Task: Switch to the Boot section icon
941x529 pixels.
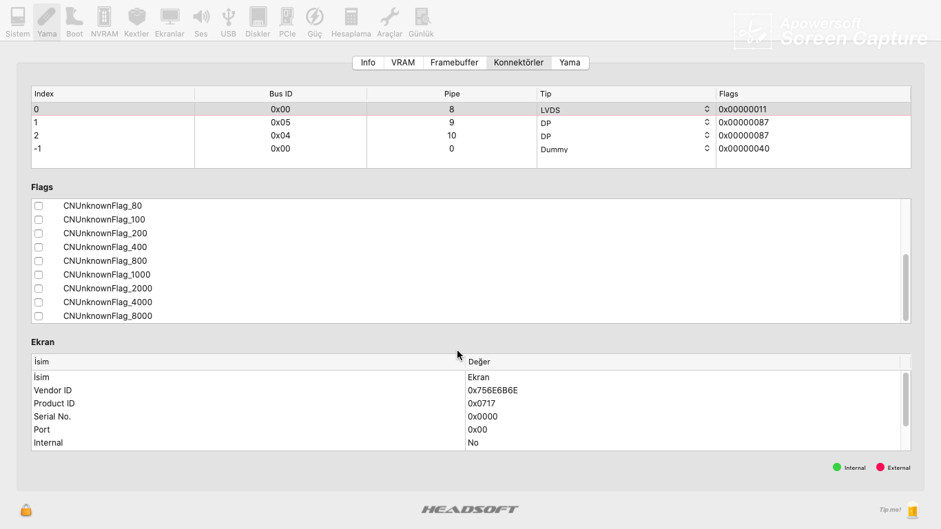Action: click(x=74, y=21)
